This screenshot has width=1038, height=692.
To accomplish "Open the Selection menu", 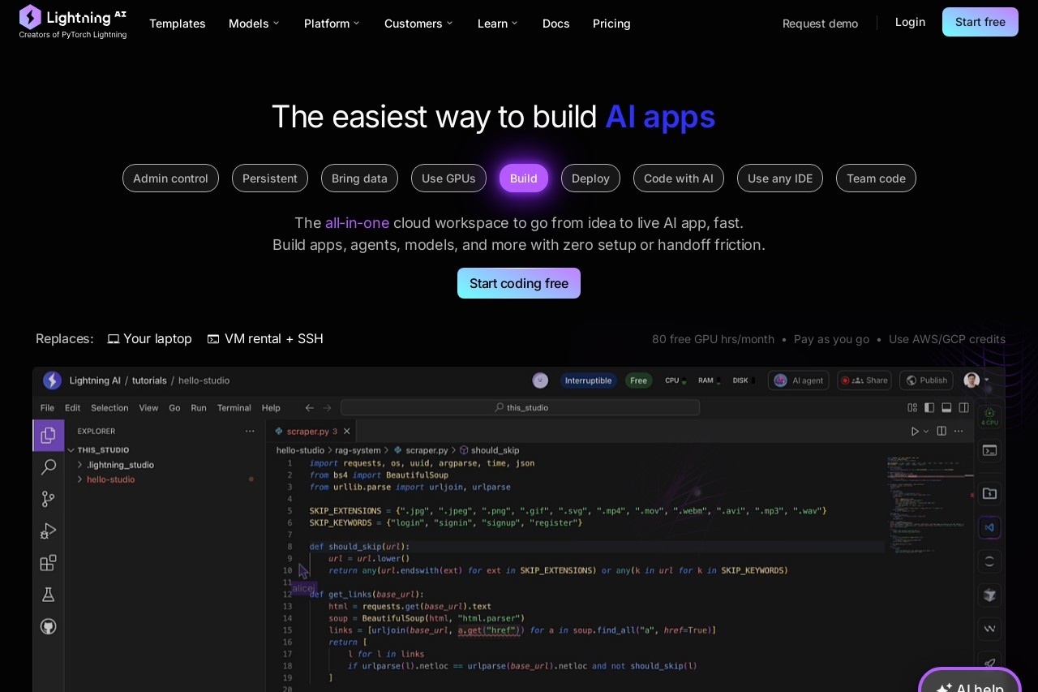I will [109, 407].
